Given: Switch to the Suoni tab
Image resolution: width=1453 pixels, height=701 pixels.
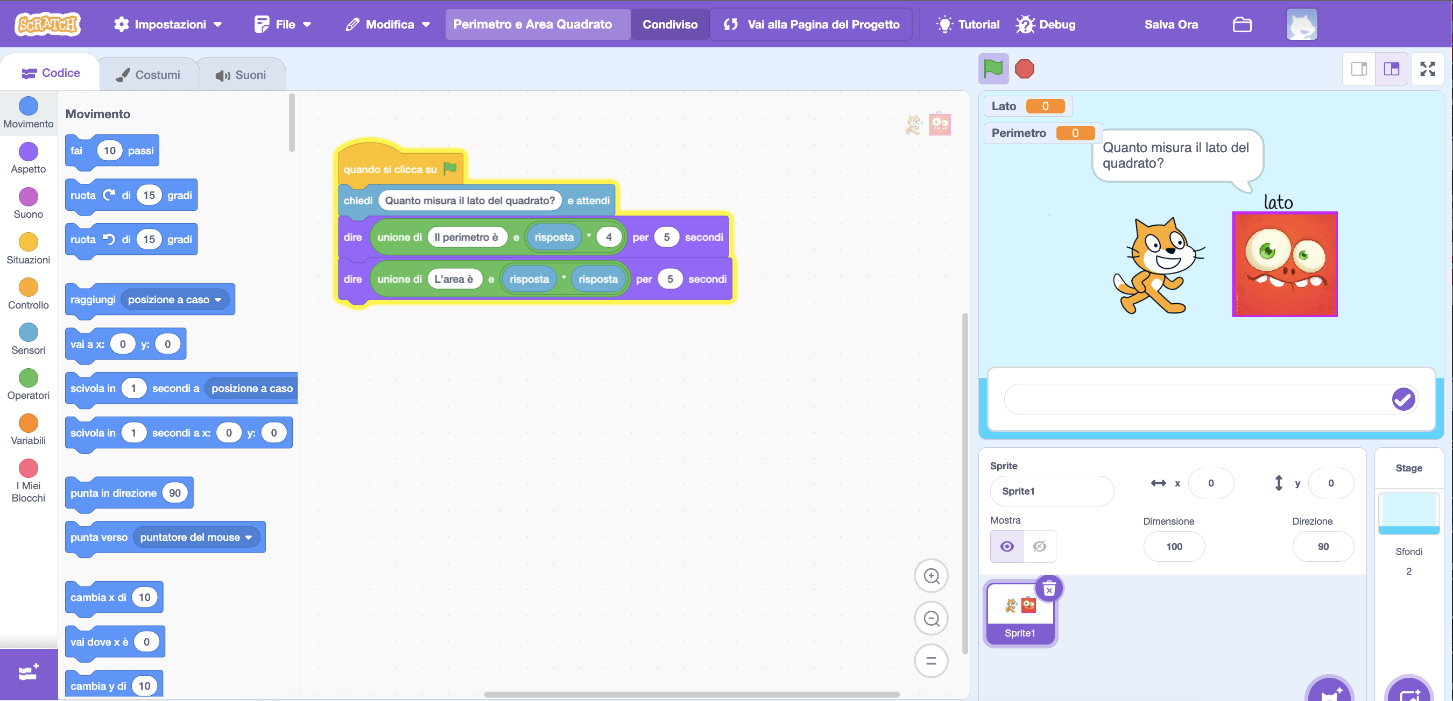Looking at the screenshot, I should (x=242, y=75).
